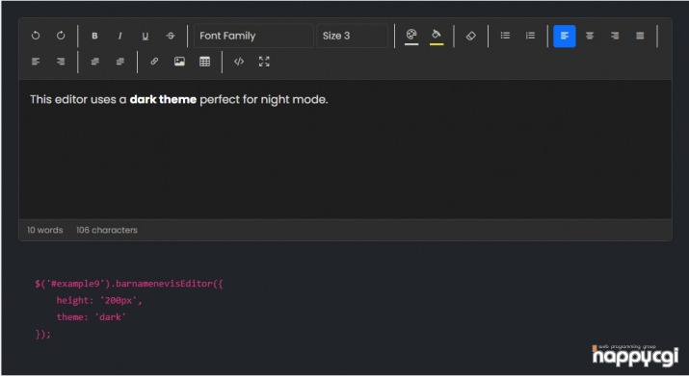Redo the last undone edit
Screen dimensions: 689x376
(x=61, y=36)
